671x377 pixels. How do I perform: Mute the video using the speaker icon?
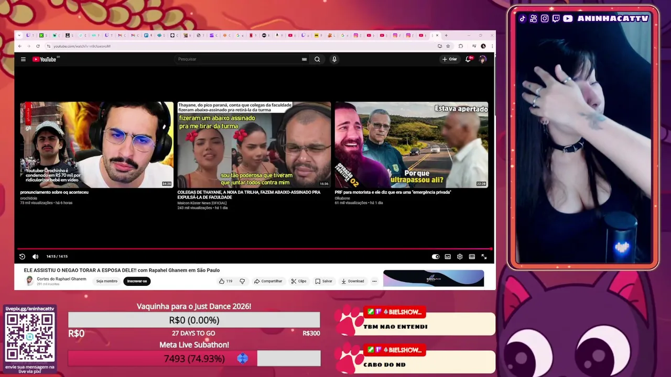coord(35,257)
